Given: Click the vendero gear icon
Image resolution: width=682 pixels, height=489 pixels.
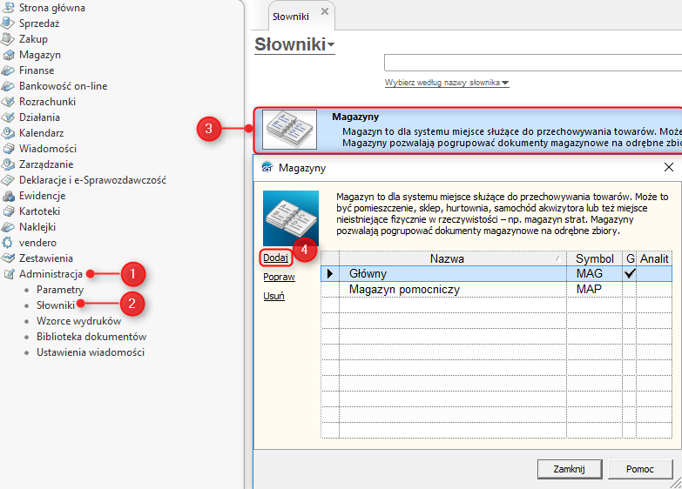Looking at the screenshot, I should click(x=7, y=243).
